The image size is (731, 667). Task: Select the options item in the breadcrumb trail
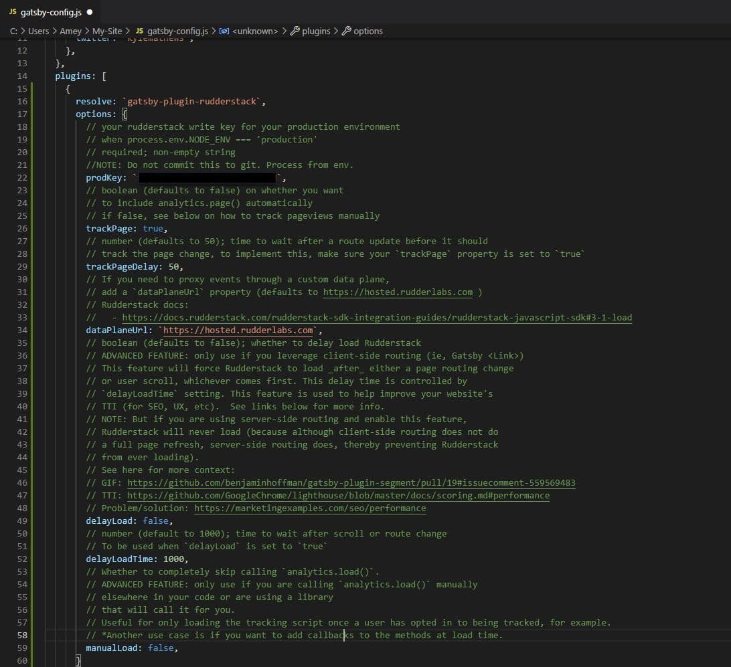pyautogui.click(x=368, y=31)
